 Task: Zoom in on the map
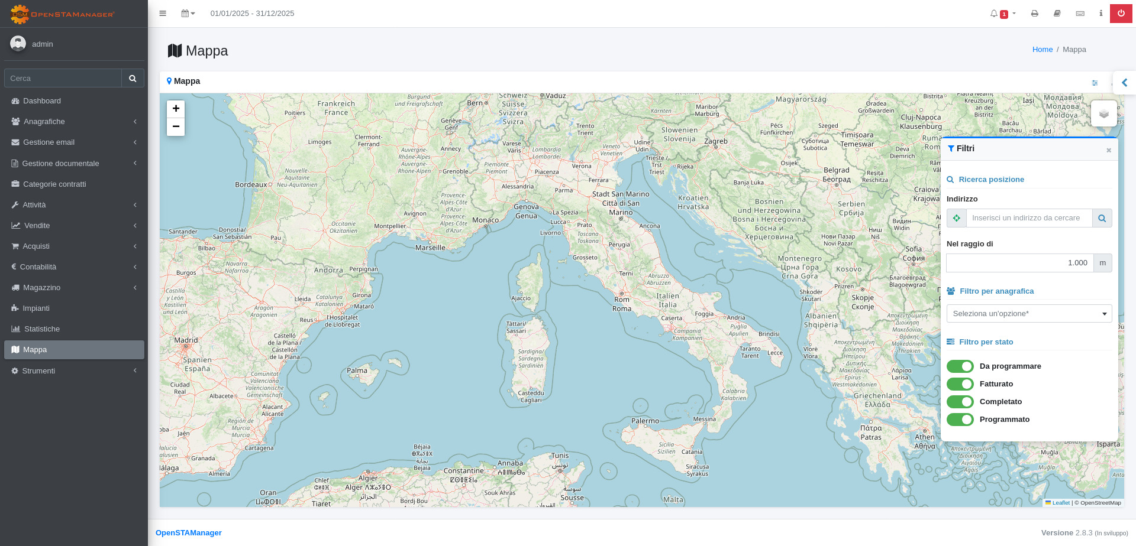tap(176, 109)
